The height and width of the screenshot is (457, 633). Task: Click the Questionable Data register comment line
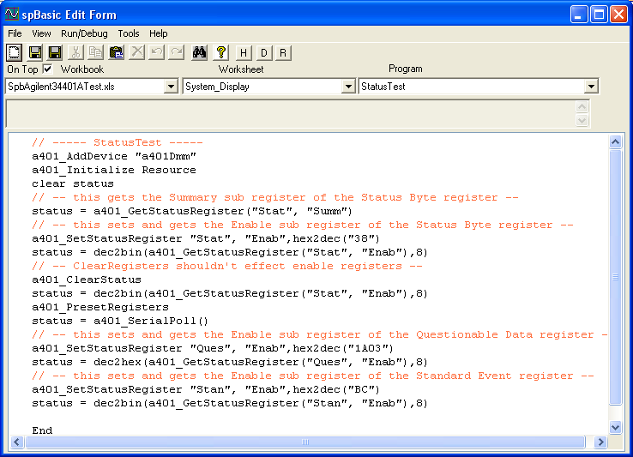point(319,334)
